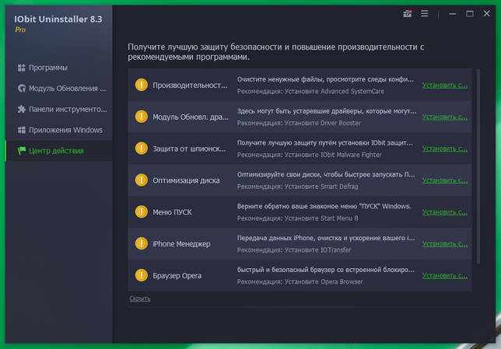501x349 pixels.
Task: Click the IObit Uninstaller 8.3 title
Action: pyautogui.click(x=58, y=19)
